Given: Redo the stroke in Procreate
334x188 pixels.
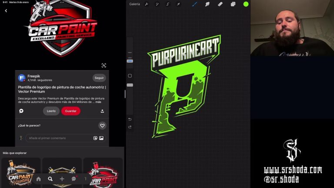Looking at the screenshot, I should pos(130,127).
